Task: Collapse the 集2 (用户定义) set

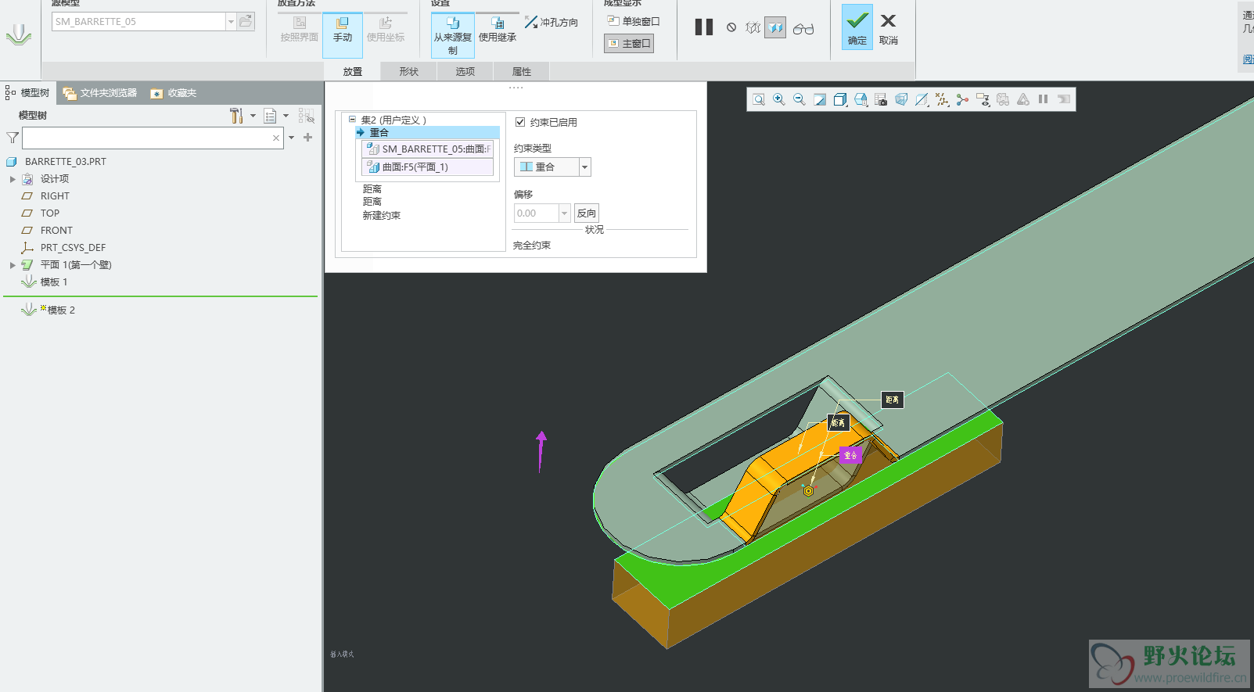Action: 352,120
